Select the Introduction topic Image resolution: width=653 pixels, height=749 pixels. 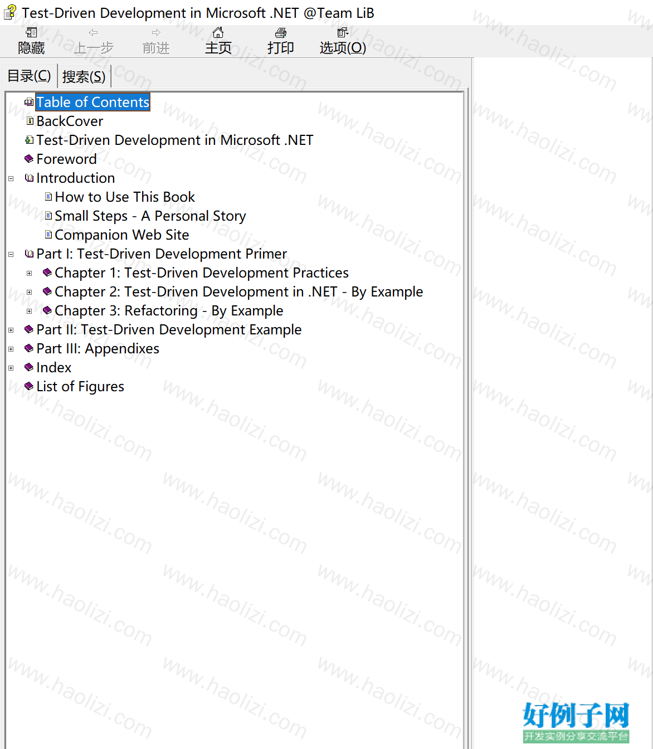[x=76, y=178]
